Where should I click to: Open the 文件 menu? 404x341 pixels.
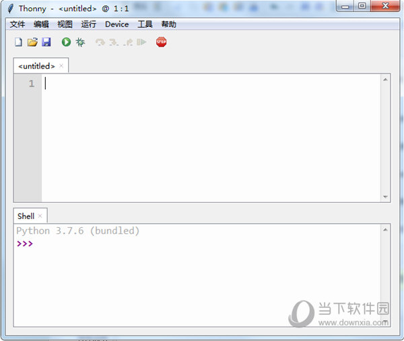[18, 24]
